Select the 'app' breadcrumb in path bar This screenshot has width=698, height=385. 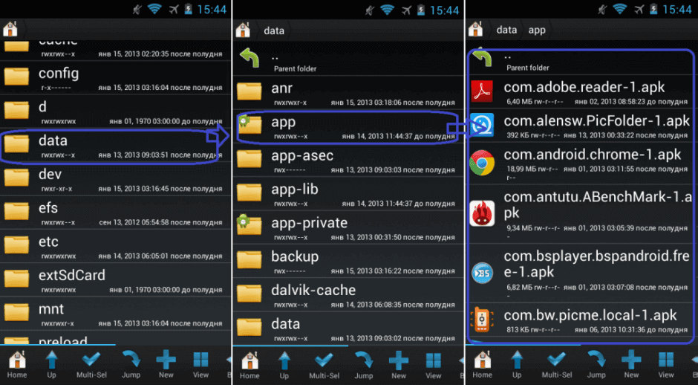(537, 30)
